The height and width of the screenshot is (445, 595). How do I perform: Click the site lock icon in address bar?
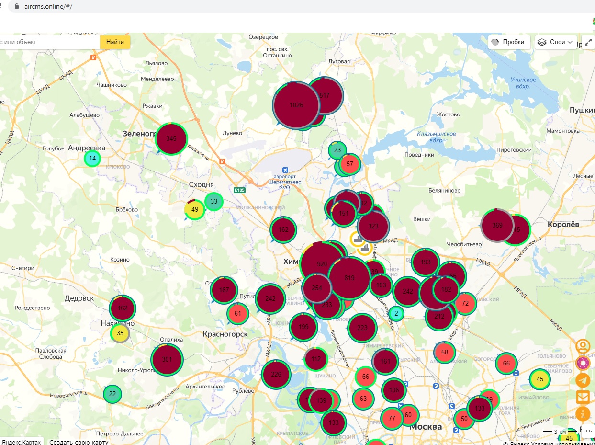tap(17, 6)
